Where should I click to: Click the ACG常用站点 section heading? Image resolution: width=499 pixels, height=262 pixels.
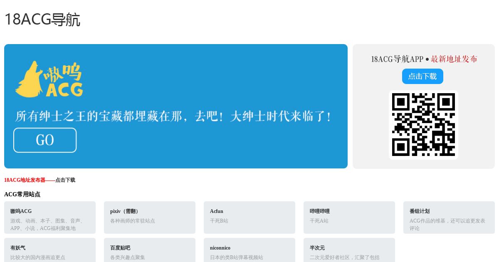pyautogui.click(x=22, y=194)
